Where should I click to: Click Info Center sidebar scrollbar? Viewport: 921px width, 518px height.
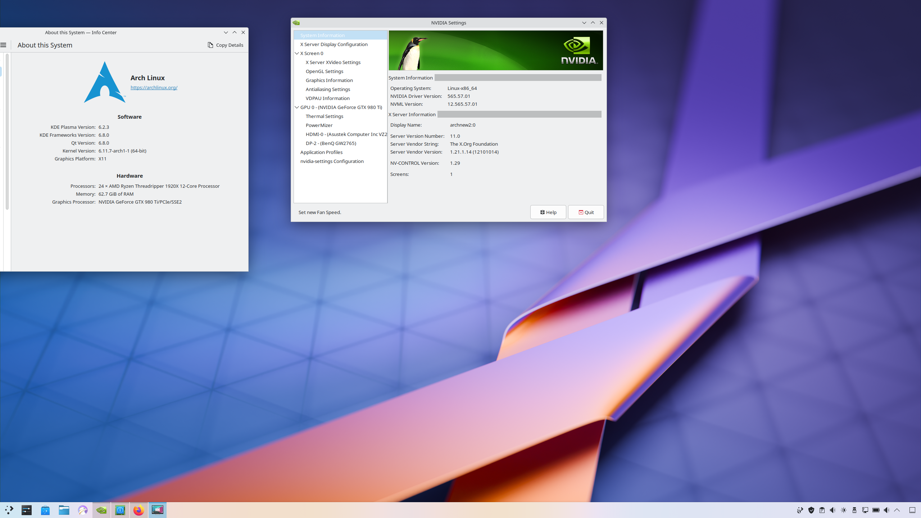click(7, 132)
